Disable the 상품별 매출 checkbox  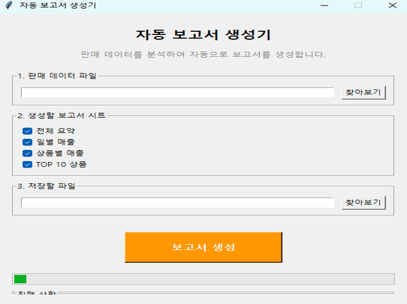click(27, 153)
